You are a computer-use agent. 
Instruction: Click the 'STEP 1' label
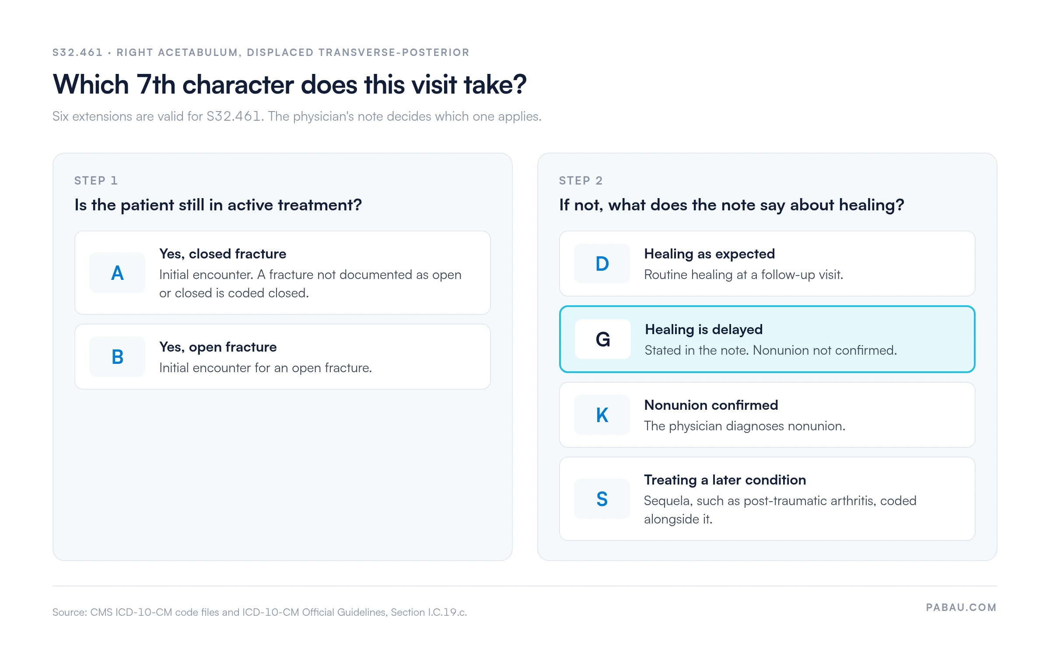(x=96, y=181)
